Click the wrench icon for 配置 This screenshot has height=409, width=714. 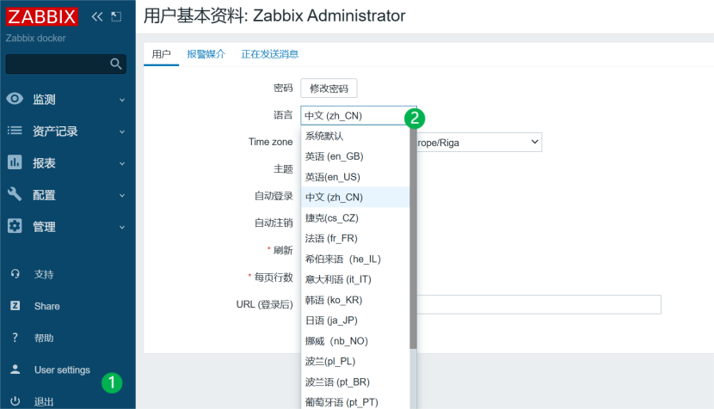coord(15,194)
